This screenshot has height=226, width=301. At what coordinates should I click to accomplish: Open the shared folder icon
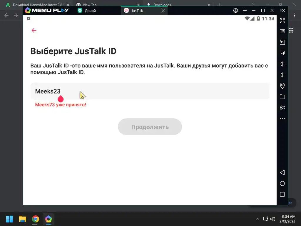click(x=282, y=97)
